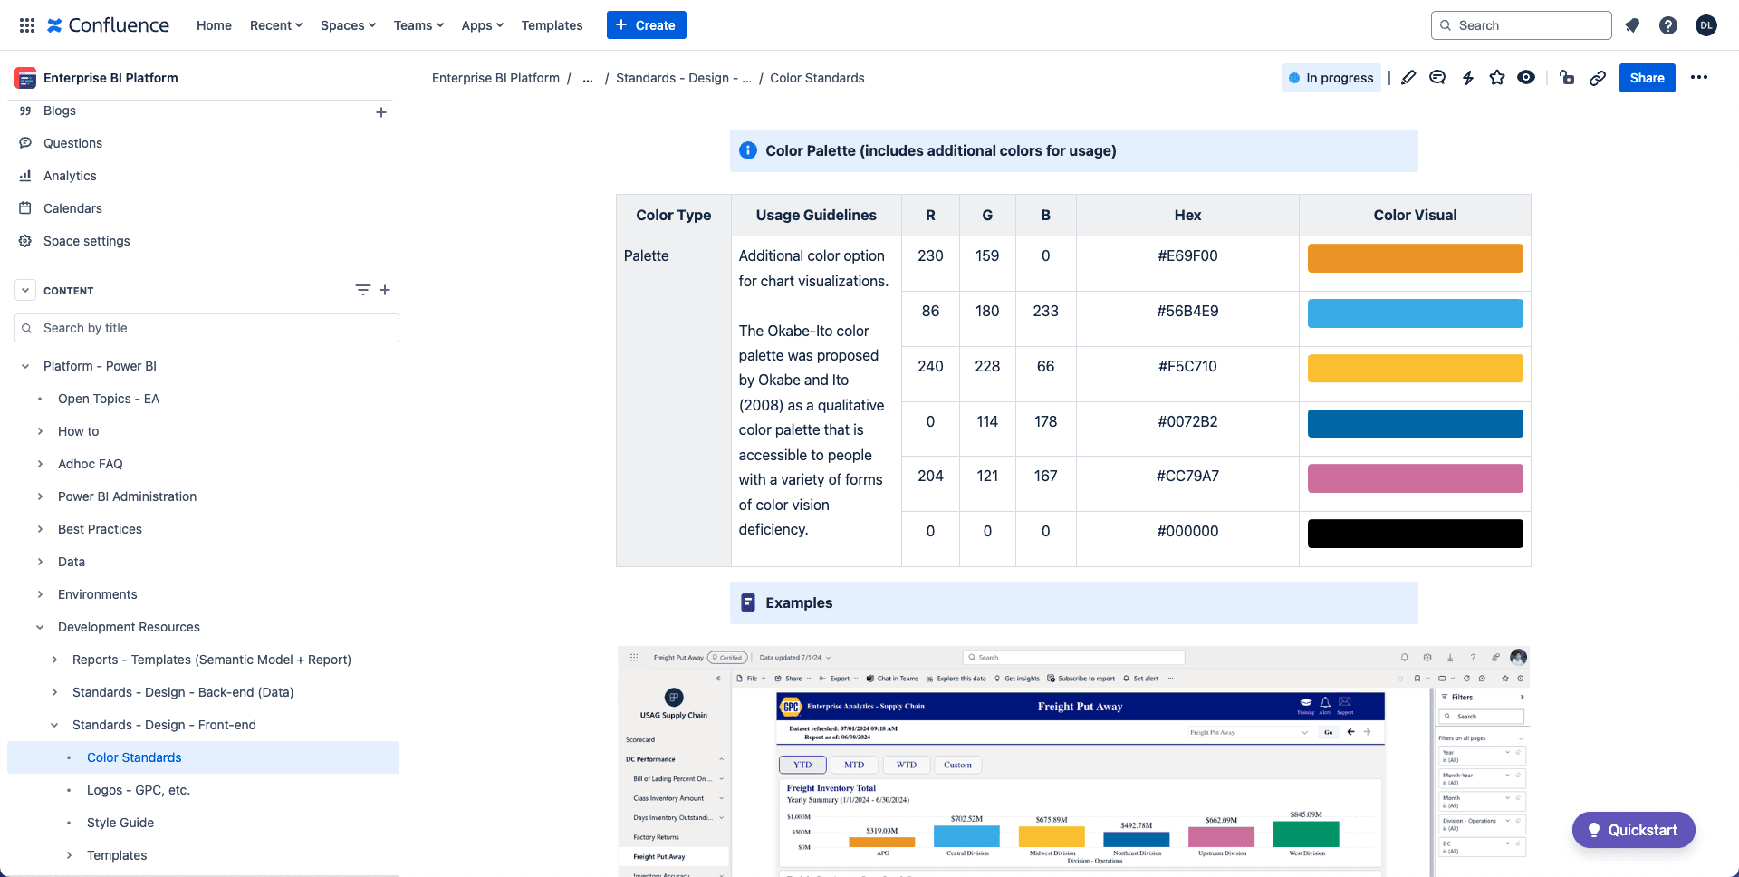Collapse Development Resources tree node

[x=40, y=627]
